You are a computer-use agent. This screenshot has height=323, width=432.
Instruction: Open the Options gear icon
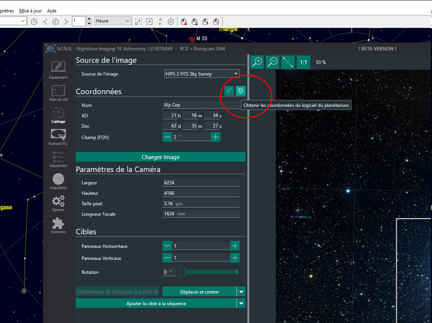(x=58, y=203)
